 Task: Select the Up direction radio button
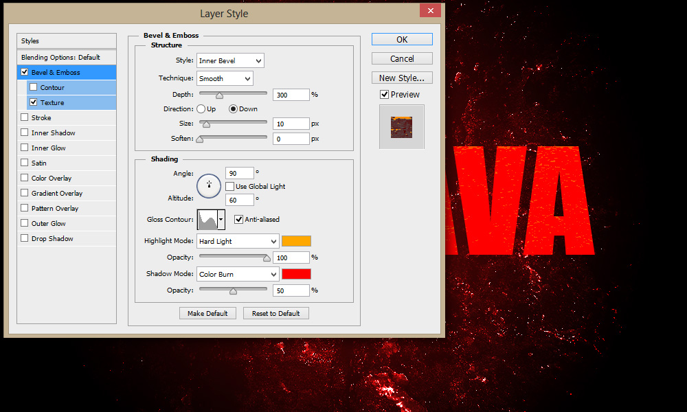[x=201, y=109]
